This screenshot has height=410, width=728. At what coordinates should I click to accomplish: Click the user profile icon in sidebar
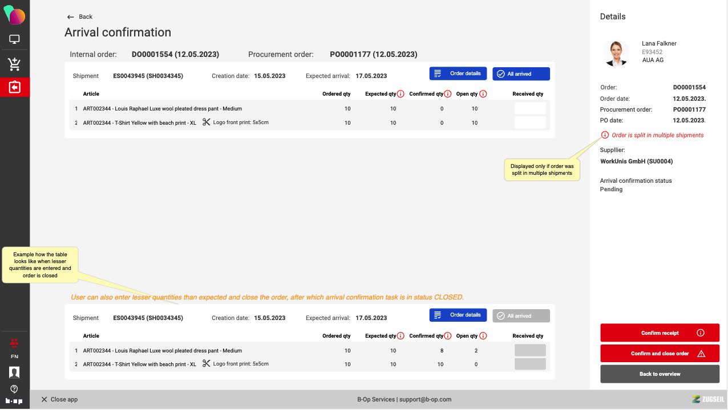click(x=14, y=372)
